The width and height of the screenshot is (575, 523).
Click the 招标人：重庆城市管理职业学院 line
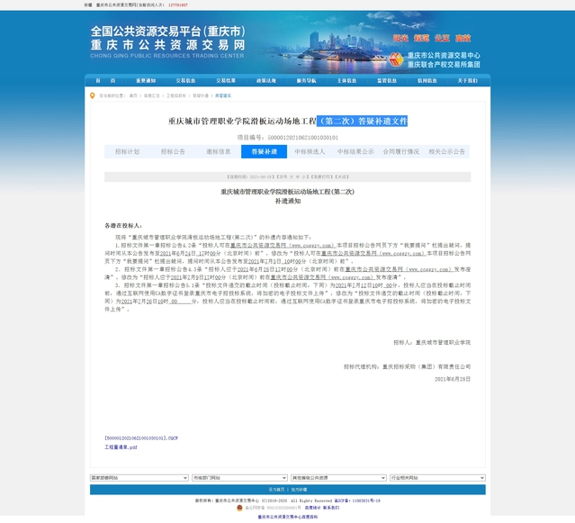432,343
